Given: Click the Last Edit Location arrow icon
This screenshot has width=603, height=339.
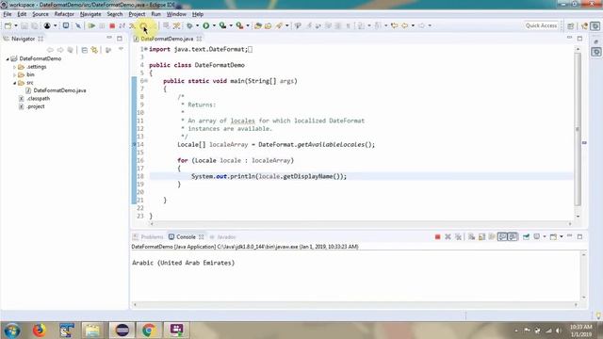Looking at the screenshot, I should pyautogui.click(x=394, y=25).
